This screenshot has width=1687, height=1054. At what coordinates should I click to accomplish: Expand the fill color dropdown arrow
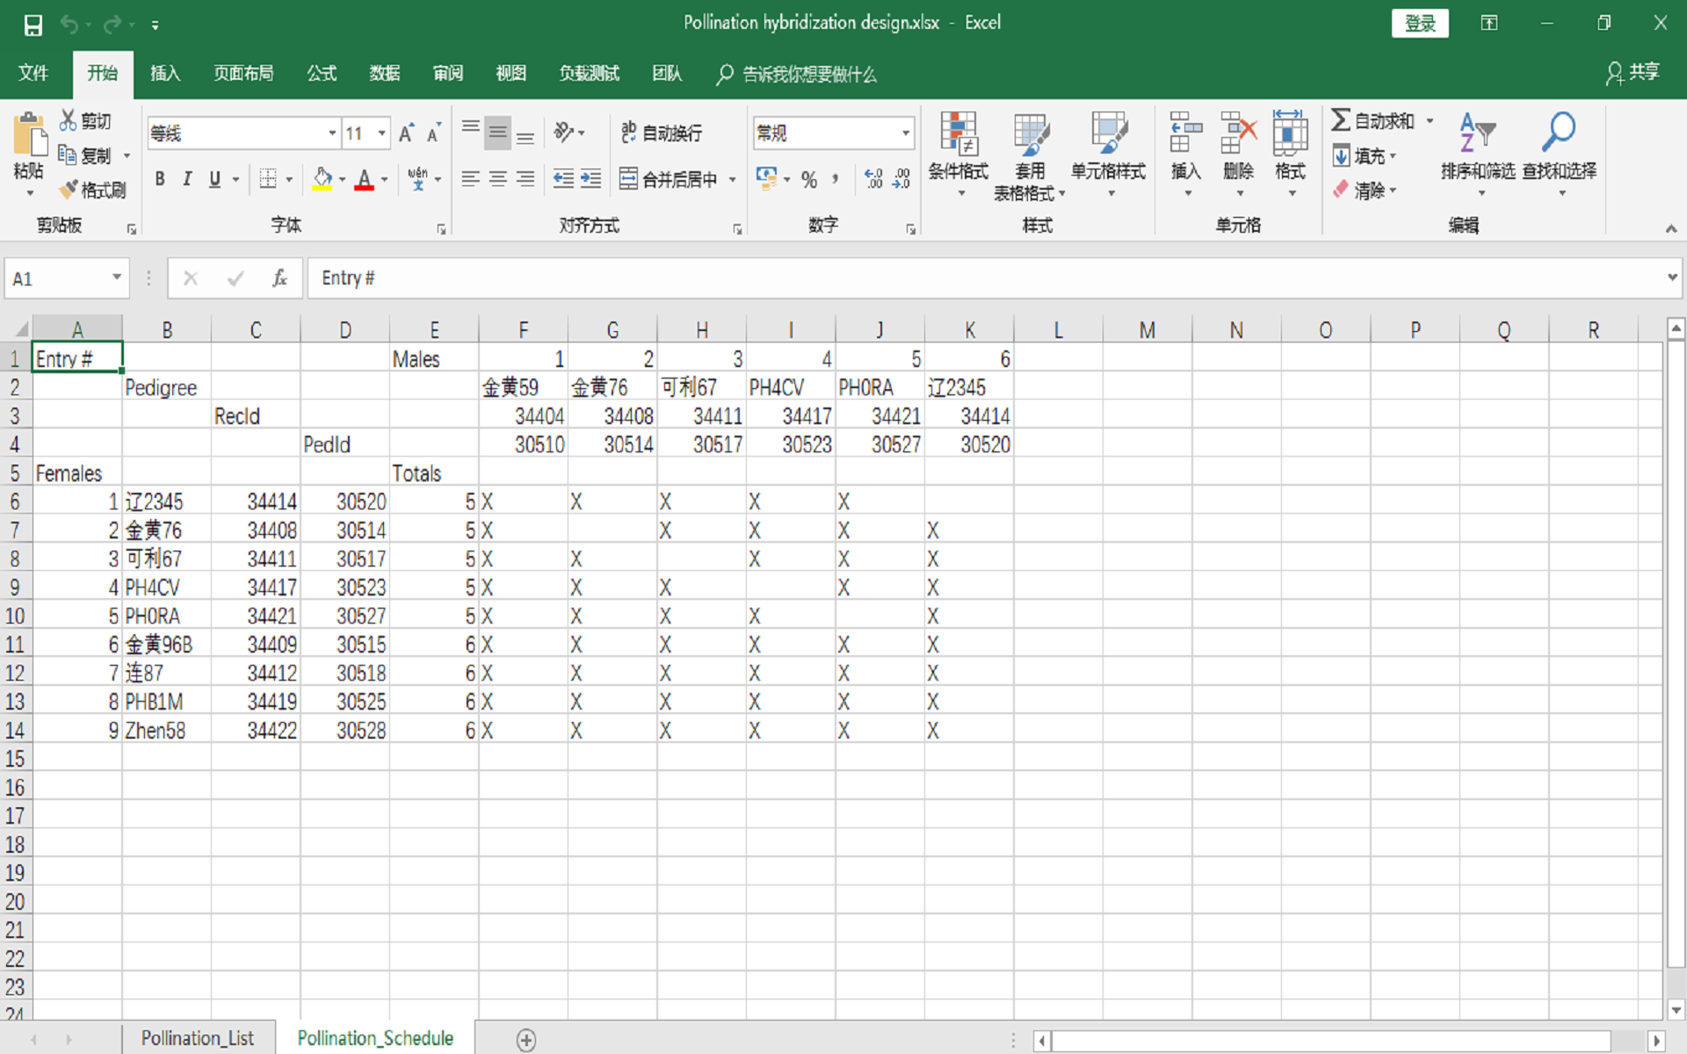tap(343, 179)
